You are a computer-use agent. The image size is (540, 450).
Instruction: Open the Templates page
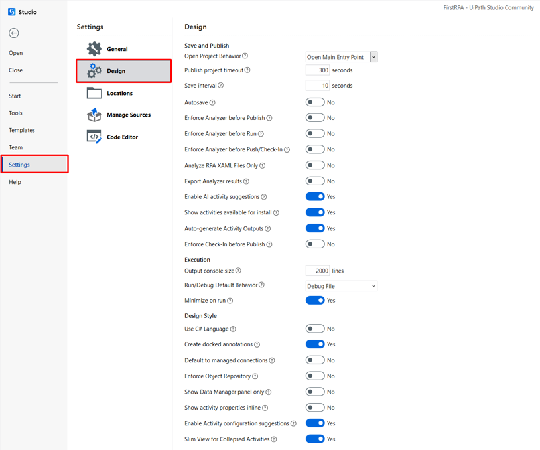tap(22, 130)
